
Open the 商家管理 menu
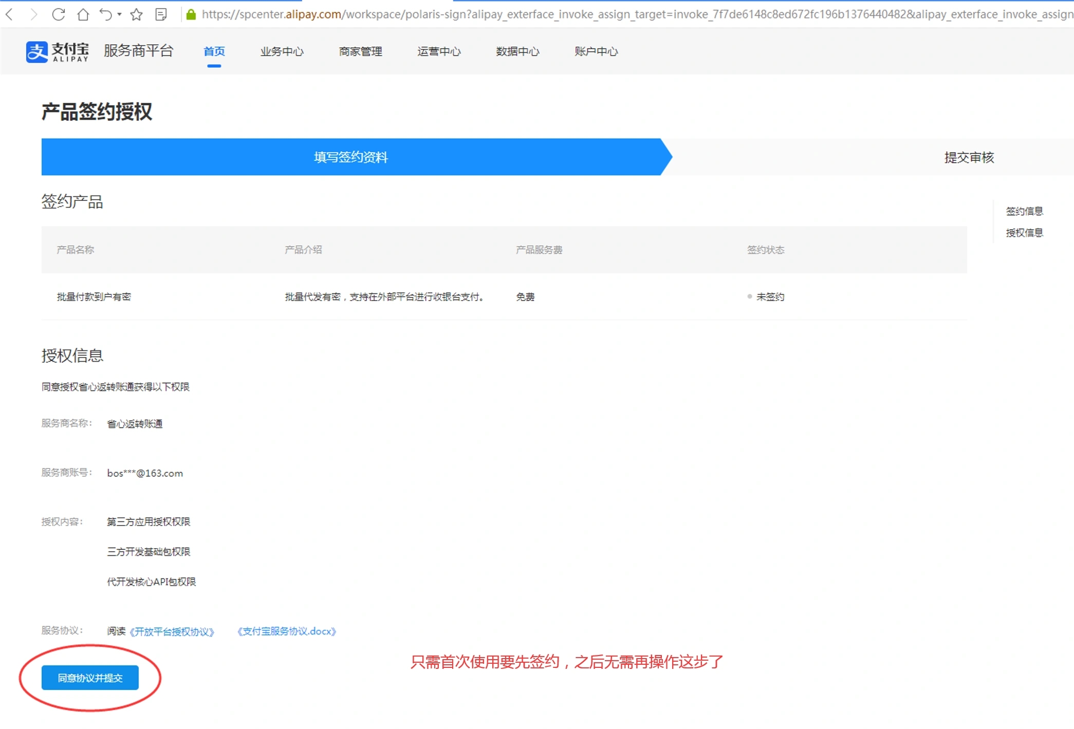coord(360,51)
